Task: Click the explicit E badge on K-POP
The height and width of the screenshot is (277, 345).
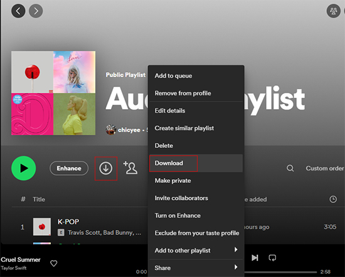Action: (x=61, y=233)
